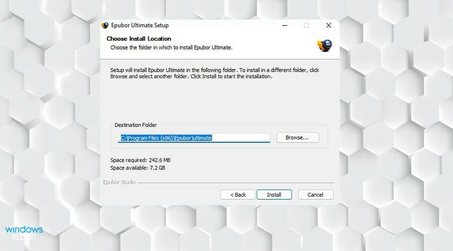Click the 'Choose Install Location' heading
453x251 pixels.
(139, 39)
